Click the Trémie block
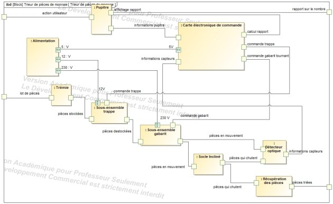 61,95
